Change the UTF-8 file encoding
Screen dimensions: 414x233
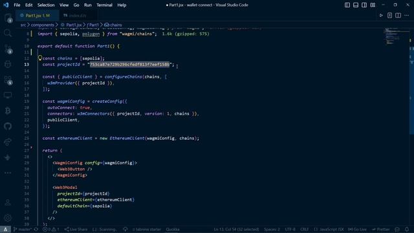(290, 230)
